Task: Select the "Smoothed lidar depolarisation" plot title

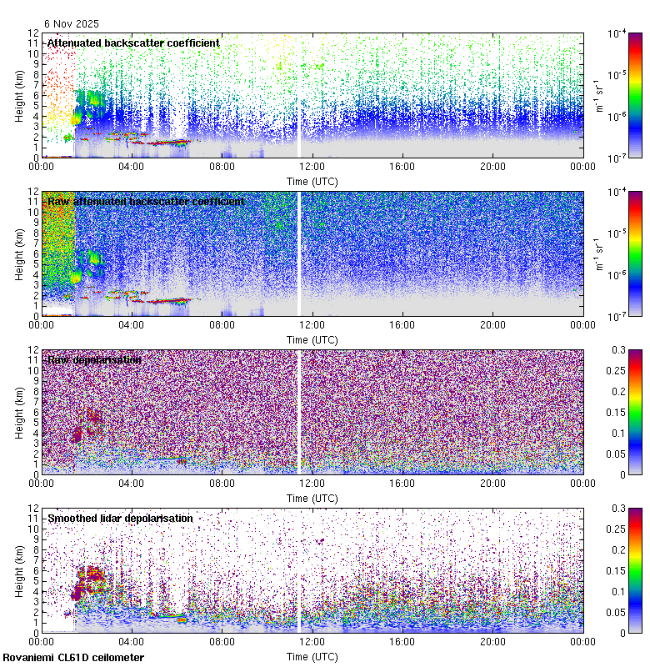Action: click(120, 518)
